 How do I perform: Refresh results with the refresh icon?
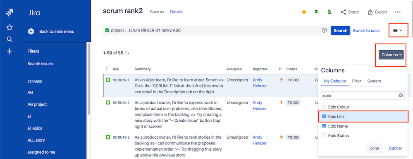[127, 53]
